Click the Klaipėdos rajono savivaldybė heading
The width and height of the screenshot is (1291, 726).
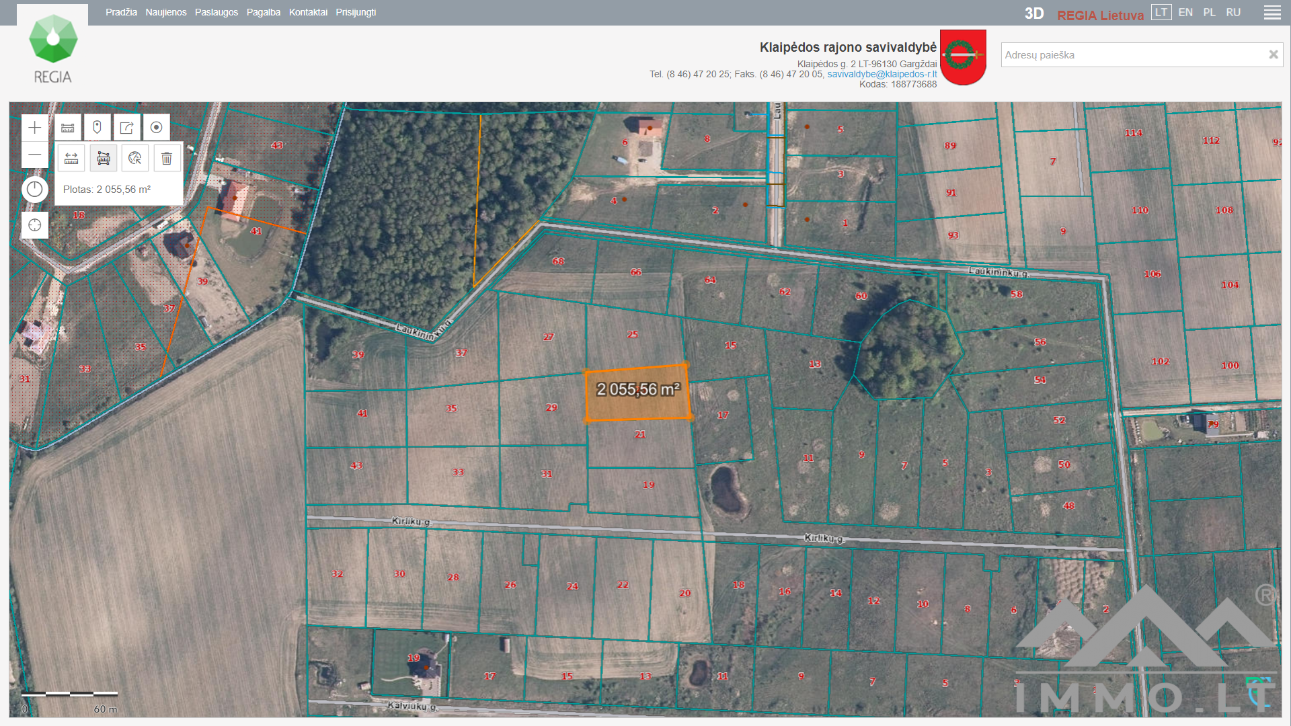848,47
